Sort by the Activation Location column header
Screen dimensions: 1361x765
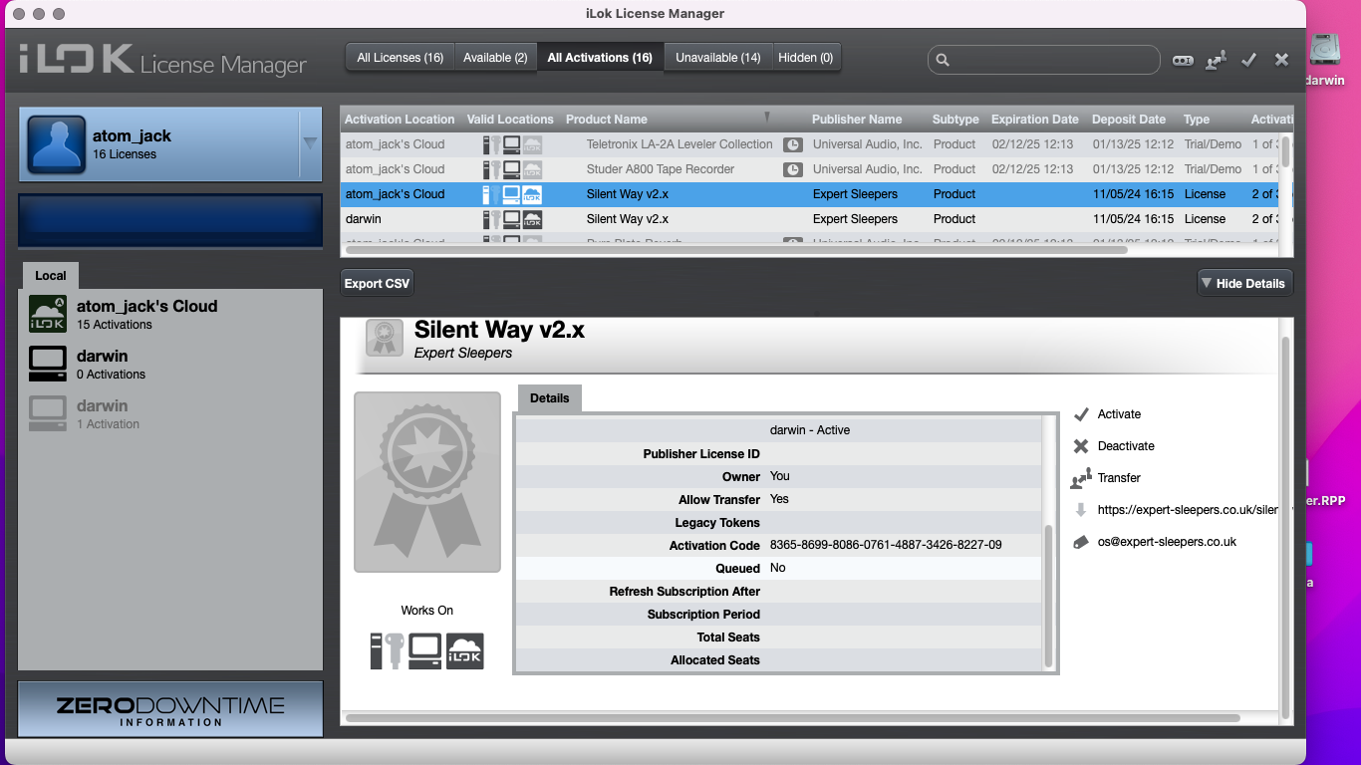pos(400,119)
